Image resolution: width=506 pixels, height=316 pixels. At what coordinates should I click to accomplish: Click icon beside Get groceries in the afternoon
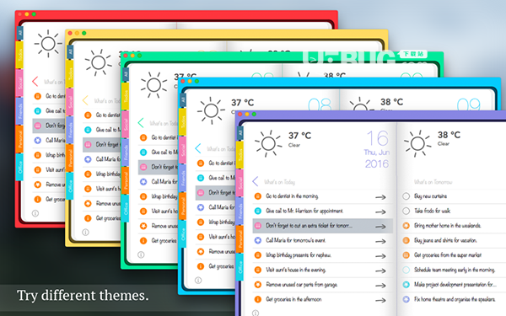257,299
